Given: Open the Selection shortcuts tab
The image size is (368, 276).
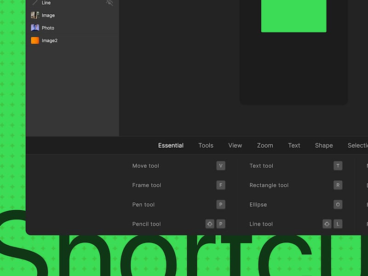Looking at the screenshot, I should click(358, 145).
